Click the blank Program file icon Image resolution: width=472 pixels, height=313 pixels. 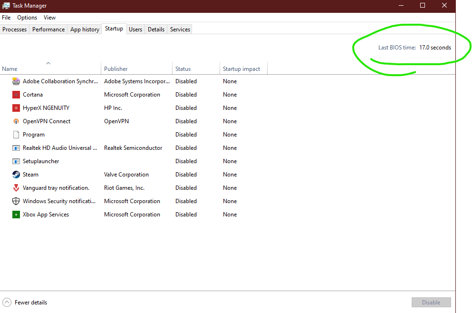[16, 135]
